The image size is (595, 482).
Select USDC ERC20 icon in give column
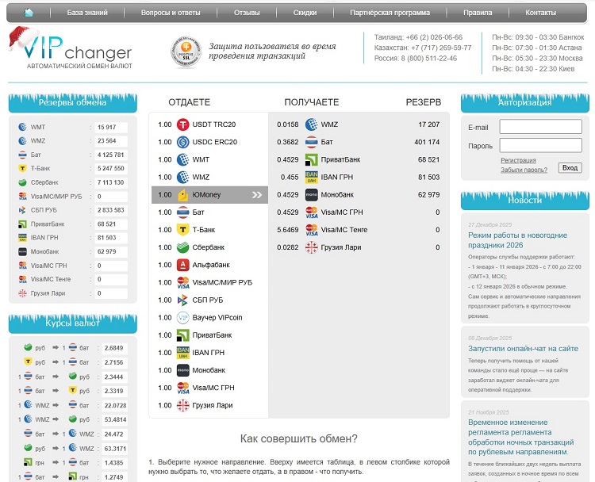coord(183,142)
